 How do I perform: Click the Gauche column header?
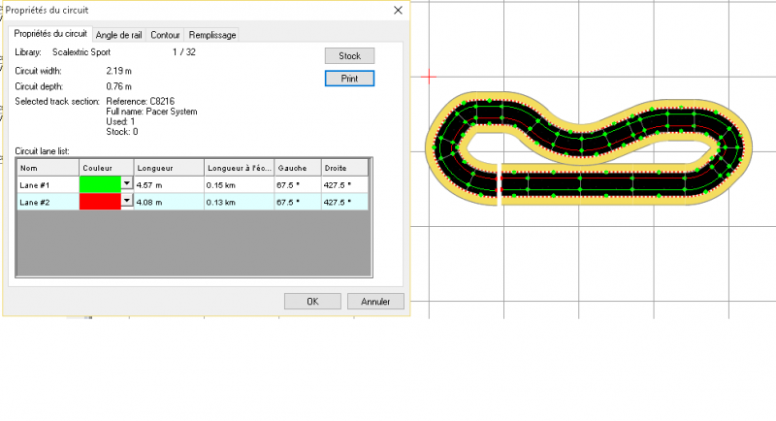(296, 168)
